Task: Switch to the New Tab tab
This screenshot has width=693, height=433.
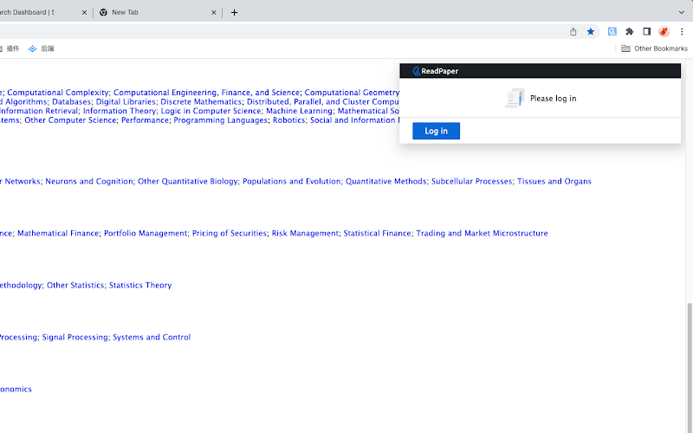Action: point(158,12)
